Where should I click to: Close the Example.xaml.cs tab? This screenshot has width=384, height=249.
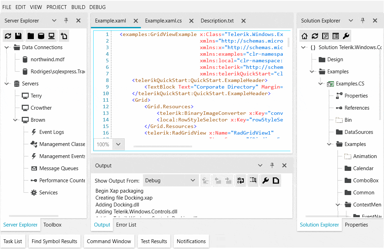(192, 21)
